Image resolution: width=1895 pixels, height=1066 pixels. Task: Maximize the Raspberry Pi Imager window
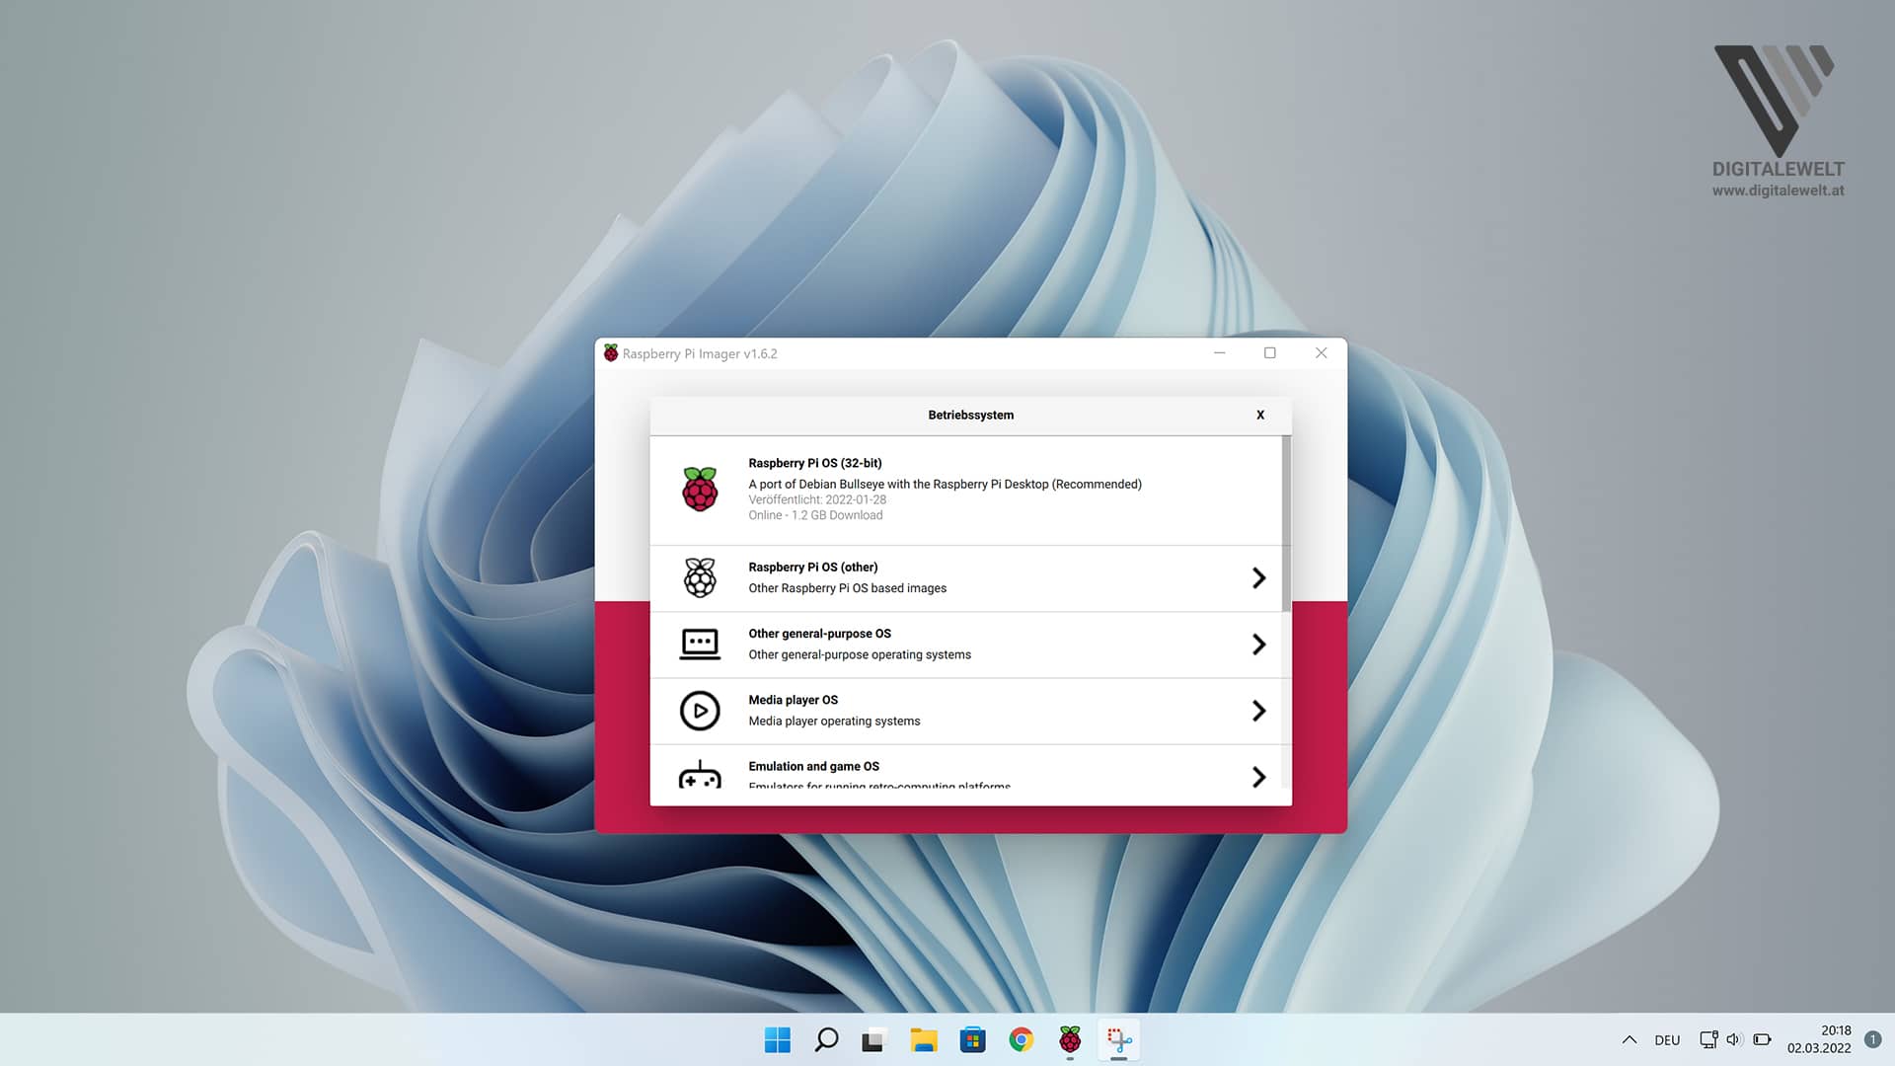pyautogui.click(x=1270, y=353)
